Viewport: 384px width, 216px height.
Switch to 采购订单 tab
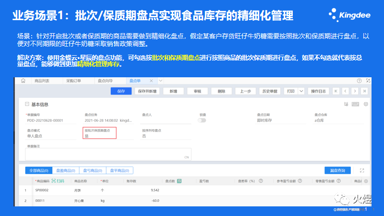[x=73, y=81]
